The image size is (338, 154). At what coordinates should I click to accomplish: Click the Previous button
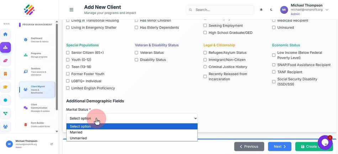pyautogui.click(x=249, y=147)
